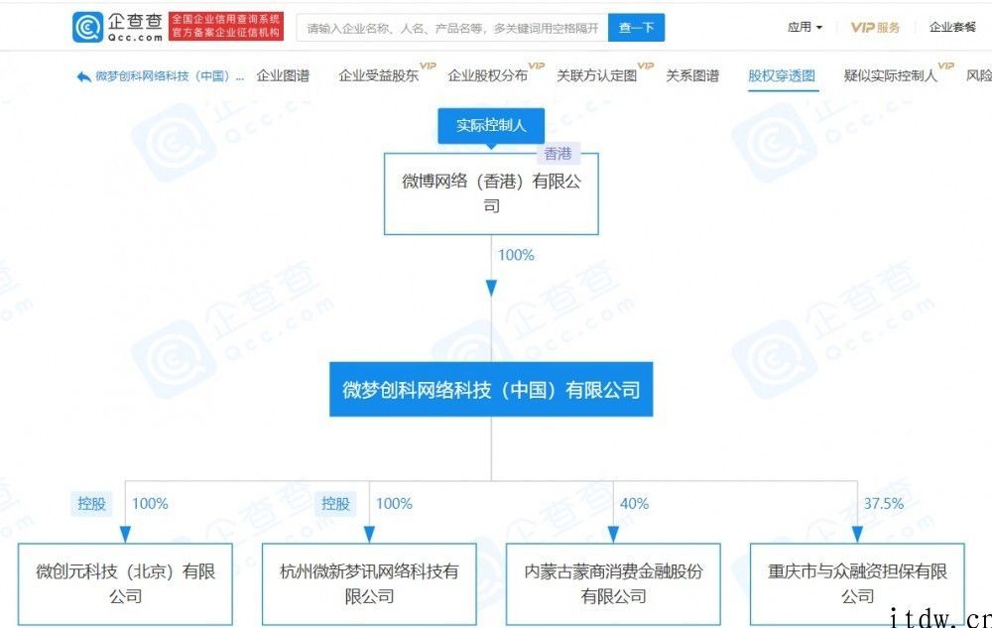This screenshot has height=628, width=992.
Task: Click the VIP badge on 关联方认定图
Action: click(647, 67)
